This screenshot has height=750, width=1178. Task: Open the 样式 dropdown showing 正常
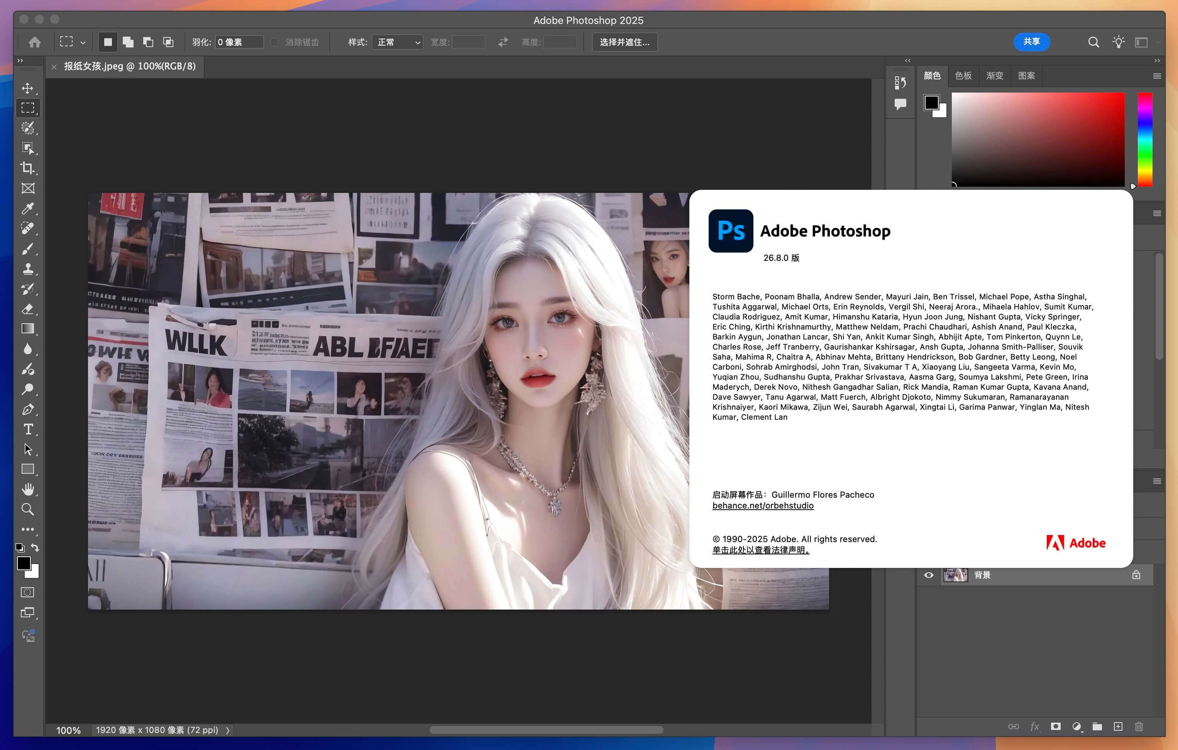coord(397,42)
